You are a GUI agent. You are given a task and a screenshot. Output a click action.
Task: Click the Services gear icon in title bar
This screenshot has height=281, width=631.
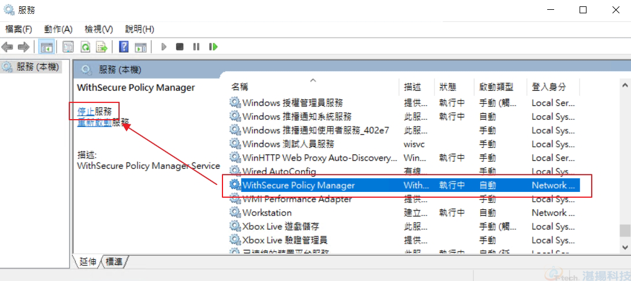tap(9, 10)
